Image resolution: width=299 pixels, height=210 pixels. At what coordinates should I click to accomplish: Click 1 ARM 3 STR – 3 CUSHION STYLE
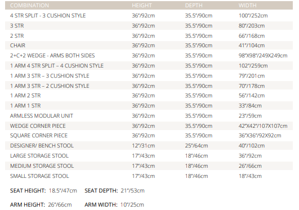click(50, 75)
